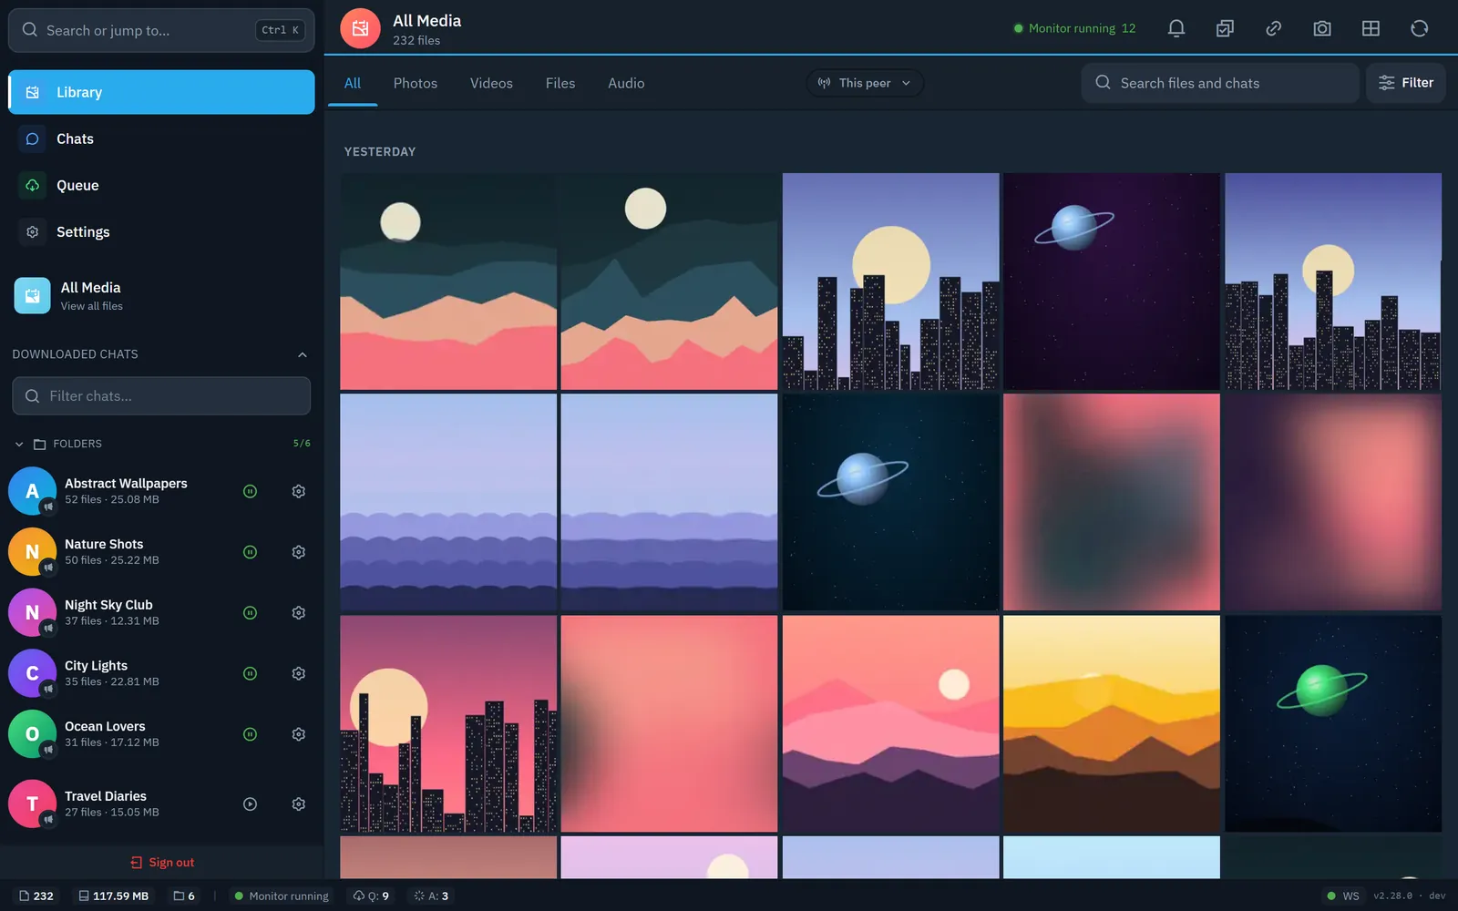
Task: Click the select-multiple checkbox icon in header
Action: click(x=1225, y=28)
